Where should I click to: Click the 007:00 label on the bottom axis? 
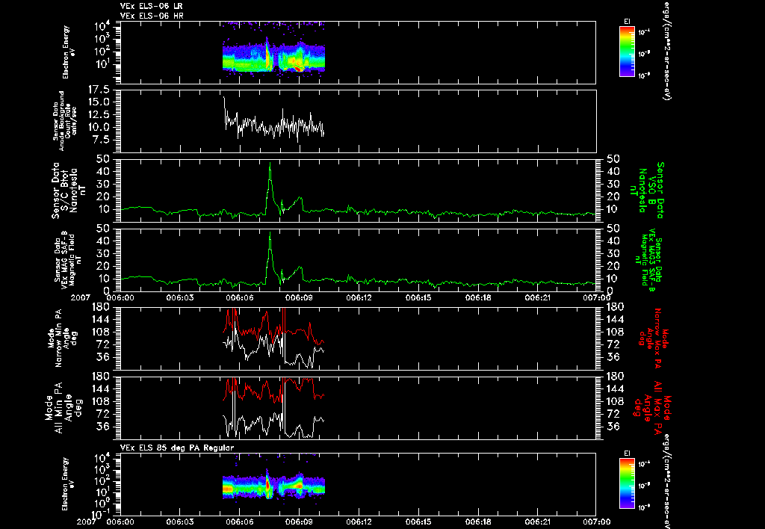[597, 522]
